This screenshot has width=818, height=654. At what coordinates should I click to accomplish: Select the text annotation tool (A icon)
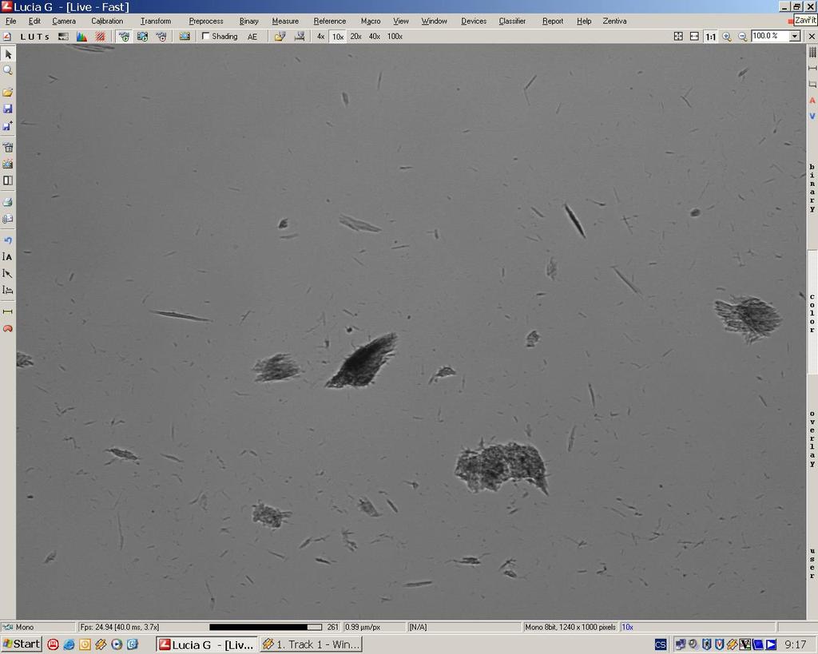(8, 256)
